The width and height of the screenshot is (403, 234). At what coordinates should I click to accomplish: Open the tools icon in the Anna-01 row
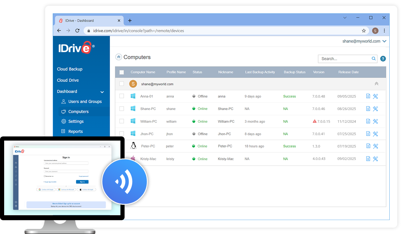click(x=375, y=96)
